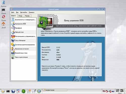Open the Файл menu
126x94 pixels.
[x=13, y=12]
